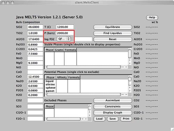Open the Help button

click(x=152, y=17)
